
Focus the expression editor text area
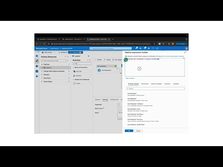(x=155, y=67)
